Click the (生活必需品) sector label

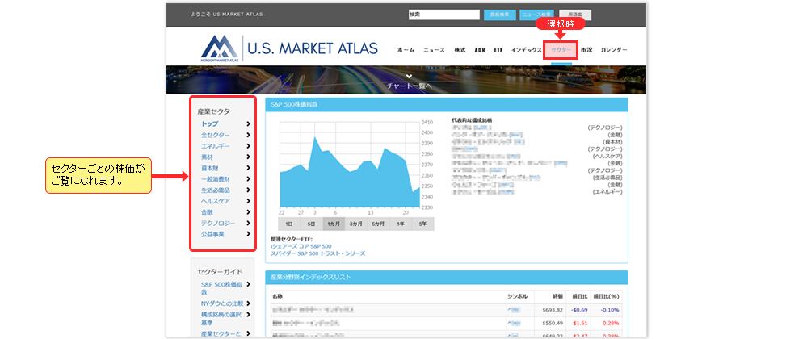tap(607, 178)
